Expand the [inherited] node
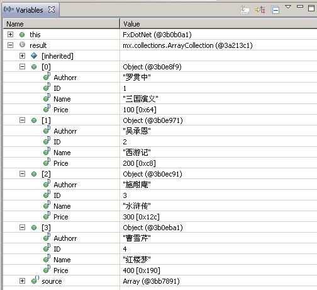The height and width of the screenshot is (290, 317). point(22,56)
